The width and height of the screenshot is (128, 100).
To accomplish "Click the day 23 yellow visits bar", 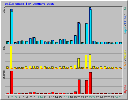I will (x=90, y=62).
